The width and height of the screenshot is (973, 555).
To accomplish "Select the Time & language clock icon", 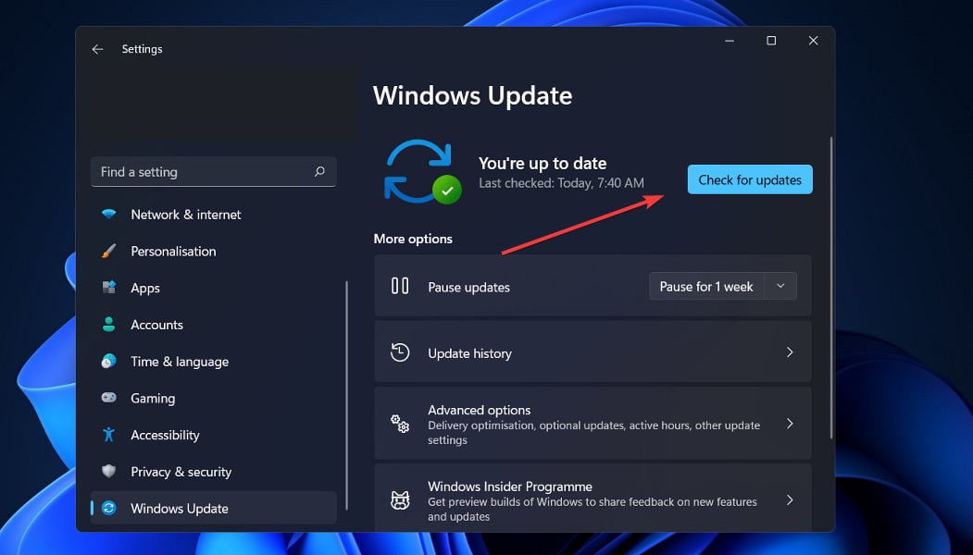I will point(108,362).
